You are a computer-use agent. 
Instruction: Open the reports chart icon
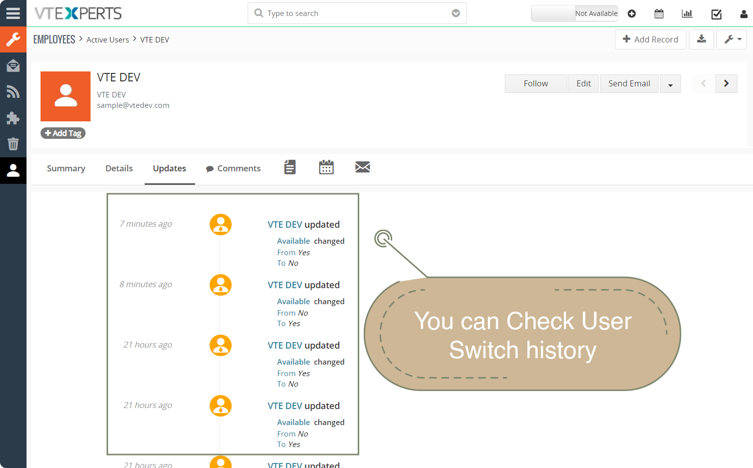[x=687, y=13]
